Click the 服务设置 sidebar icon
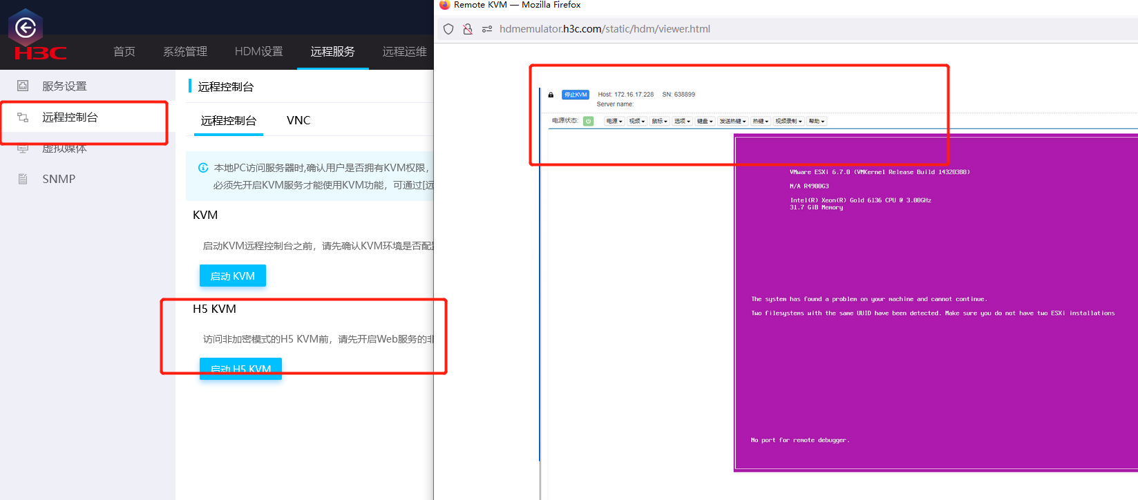The width and height of the screenshot is (1138, 500). [23, 86]
